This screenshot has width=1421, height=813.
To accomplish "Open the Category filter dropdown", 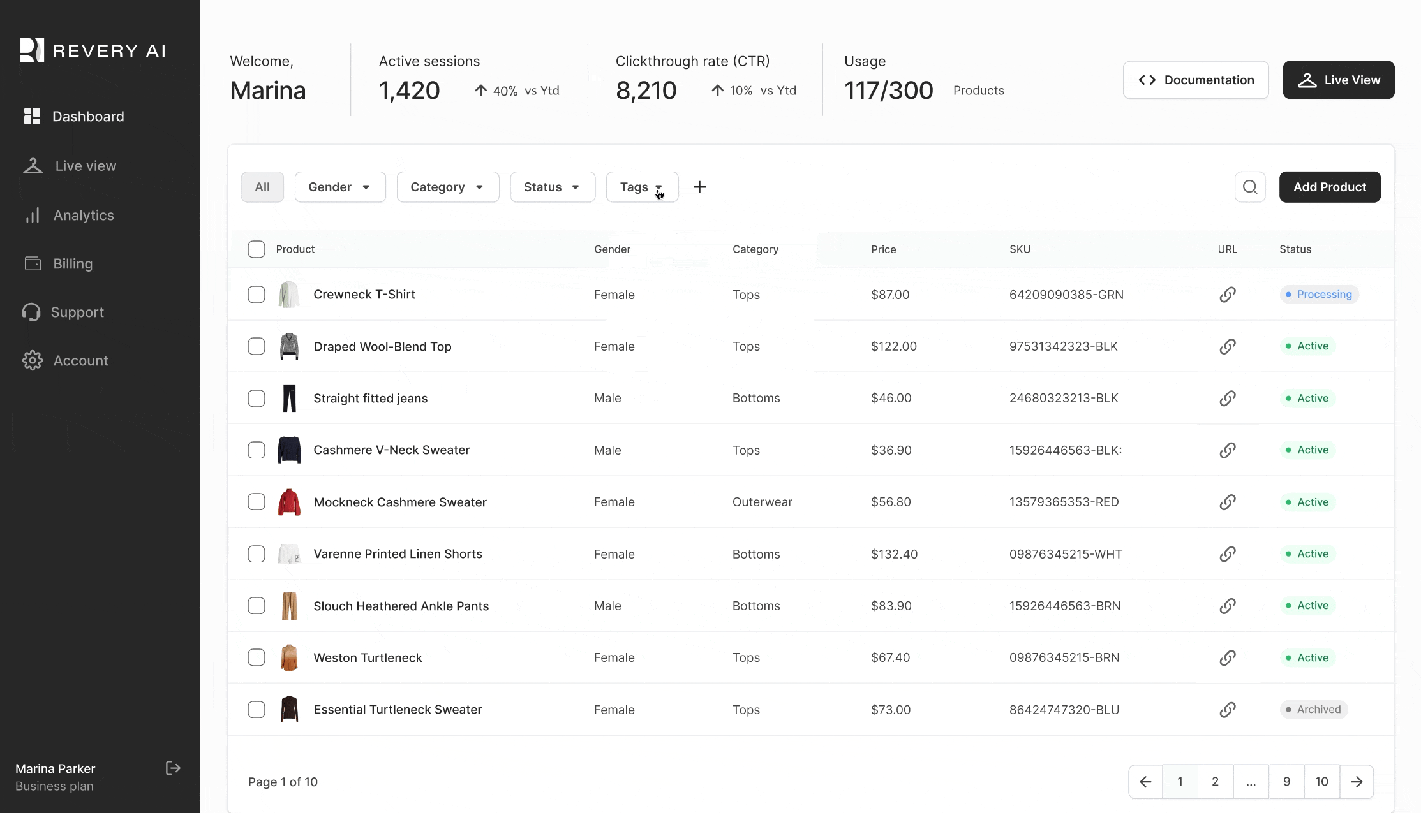I will (447, 187).
